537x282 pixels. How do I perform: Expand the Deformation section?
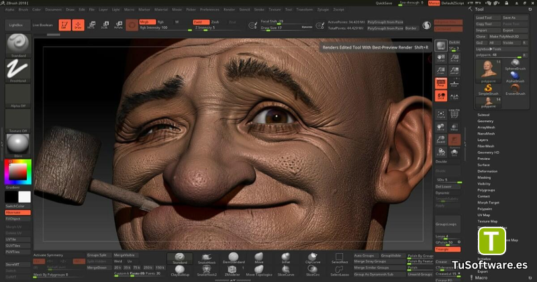pyautogui.click(x=488, y=171)
